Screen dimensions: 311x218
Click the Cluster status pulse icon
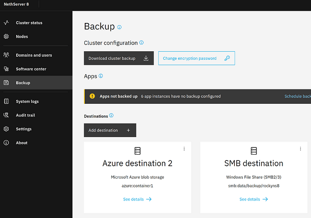pos(6,22)
